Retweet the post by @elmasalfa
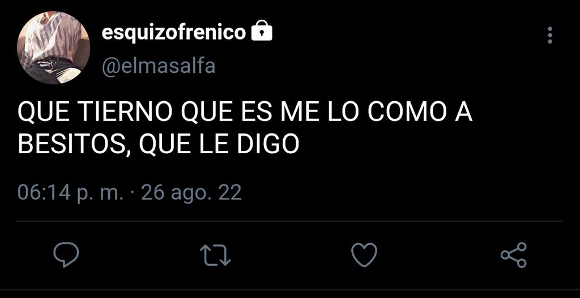 215,256
